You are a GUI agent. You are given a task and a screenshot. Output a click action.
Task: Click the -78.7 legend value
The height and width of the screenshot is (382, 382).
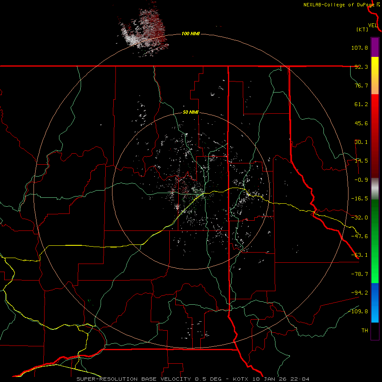(x=360, y=274)
